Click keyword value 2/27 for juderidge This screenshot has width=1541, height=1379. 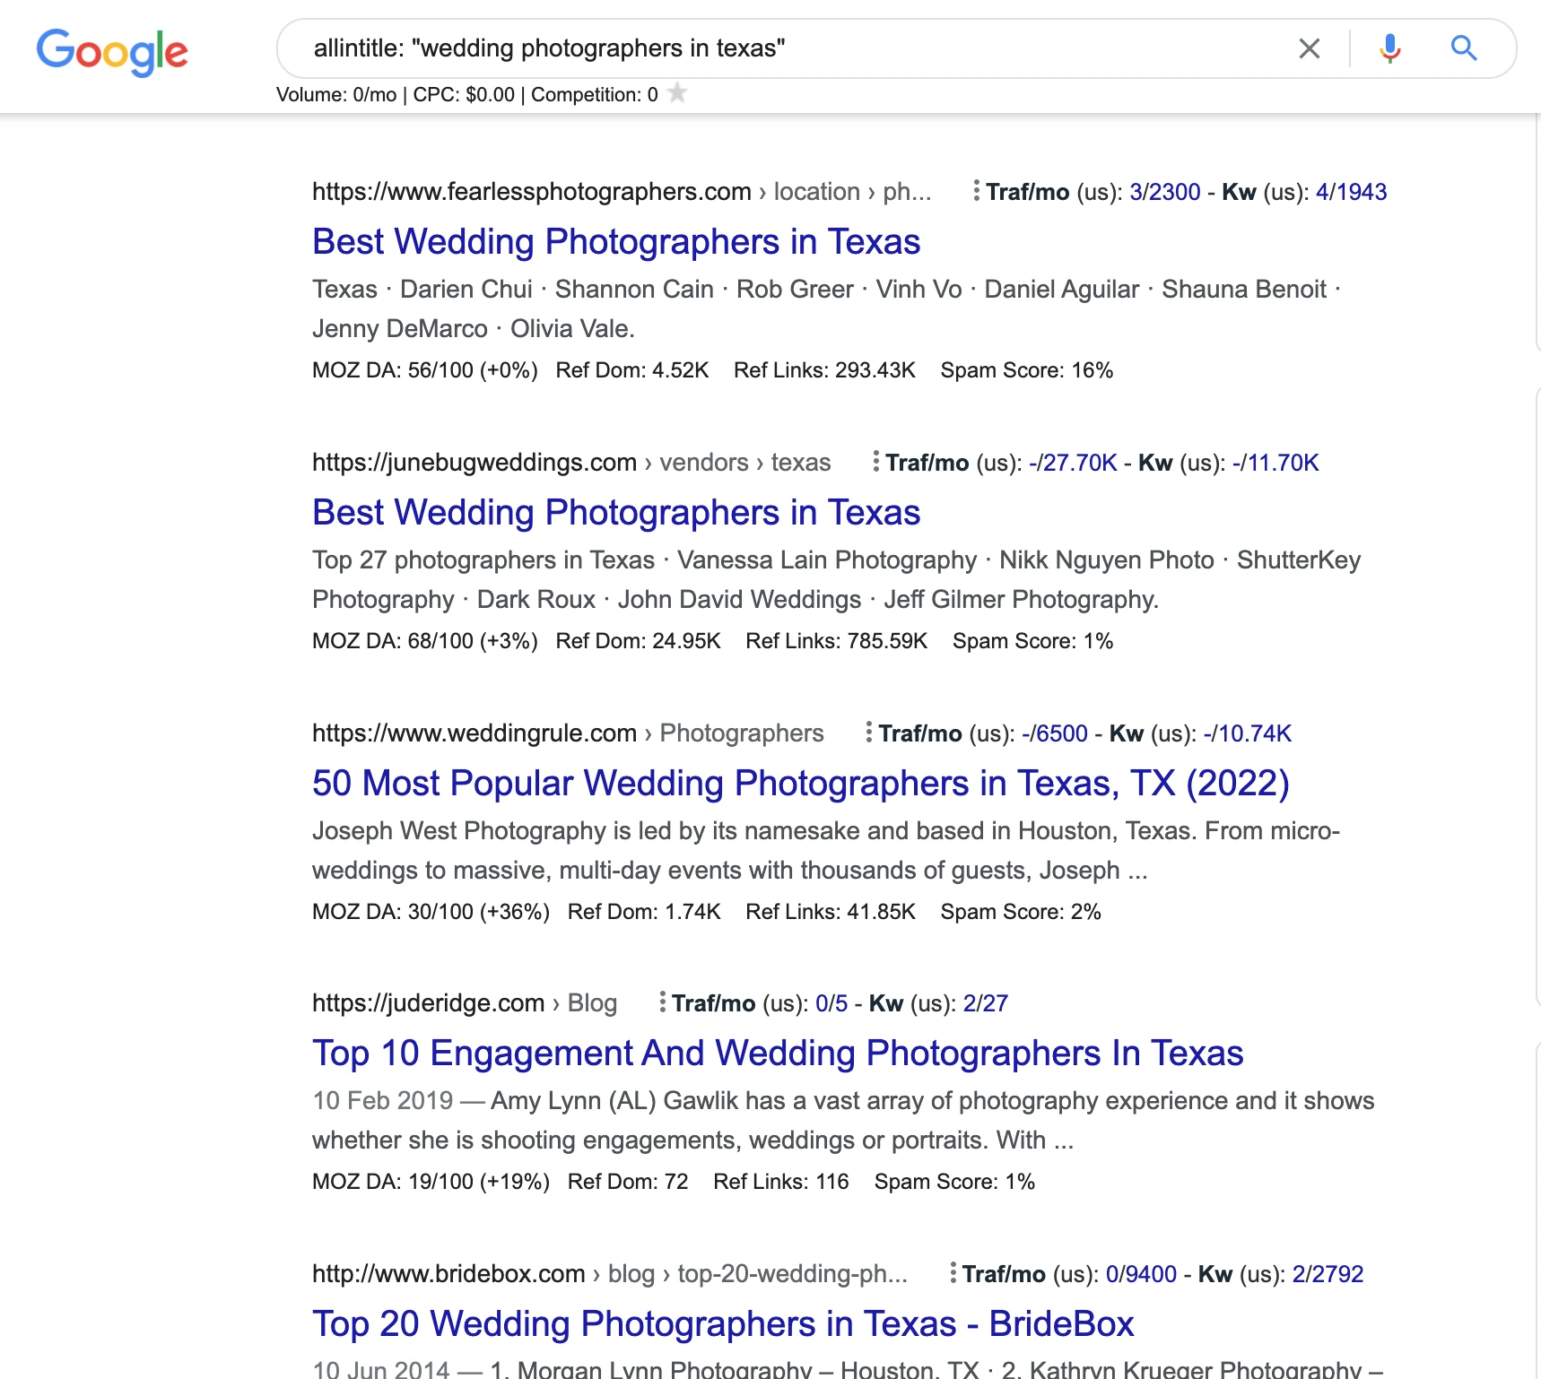point(986,1003)
